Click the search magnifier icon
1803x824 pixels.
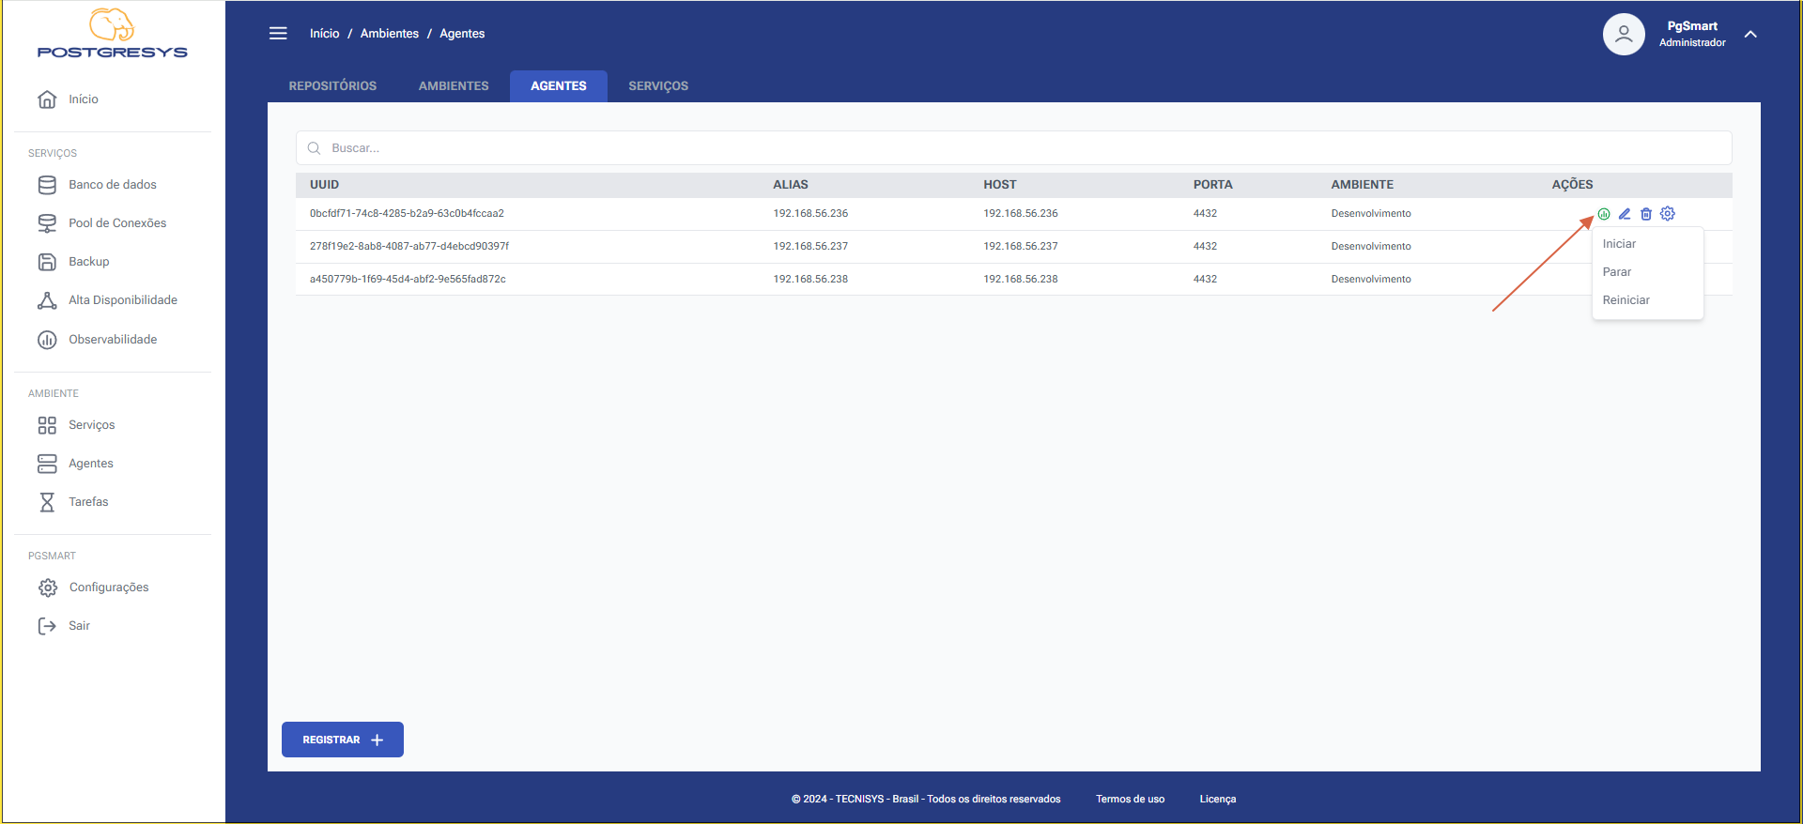coord(315,148)
